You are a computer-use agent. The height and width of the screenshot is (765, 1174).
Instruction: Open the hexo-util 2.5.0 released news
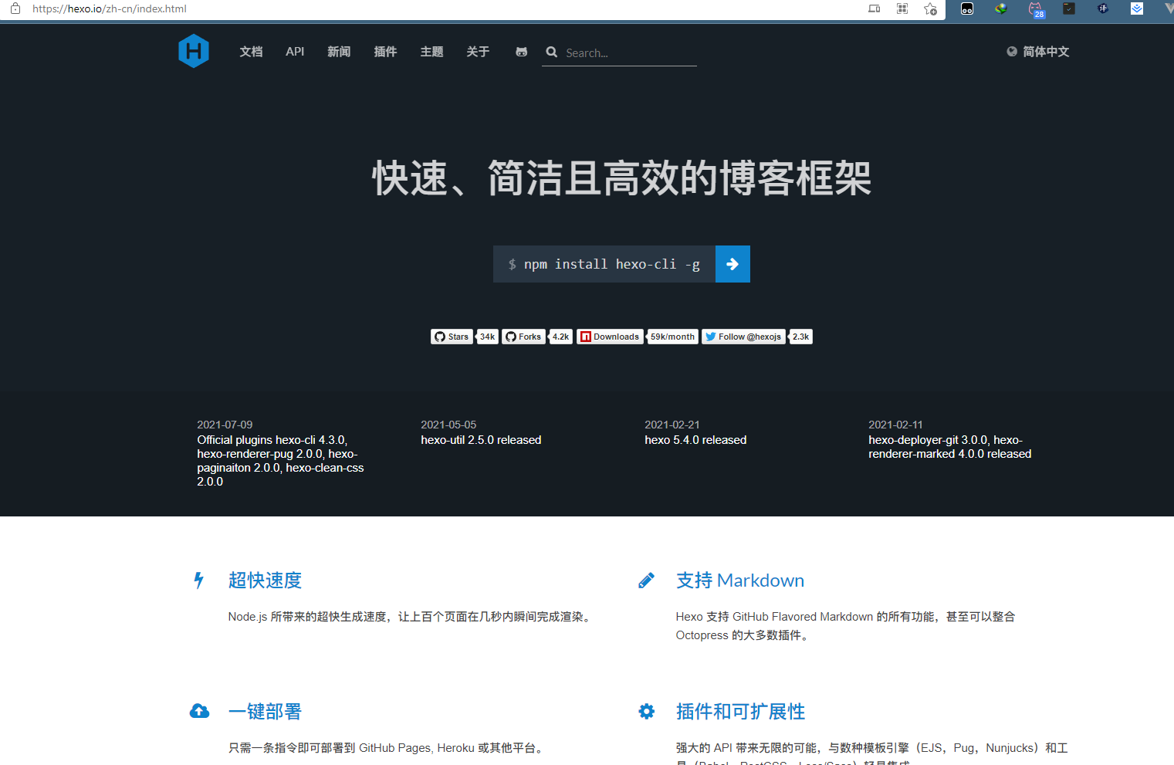click(481, 440)
